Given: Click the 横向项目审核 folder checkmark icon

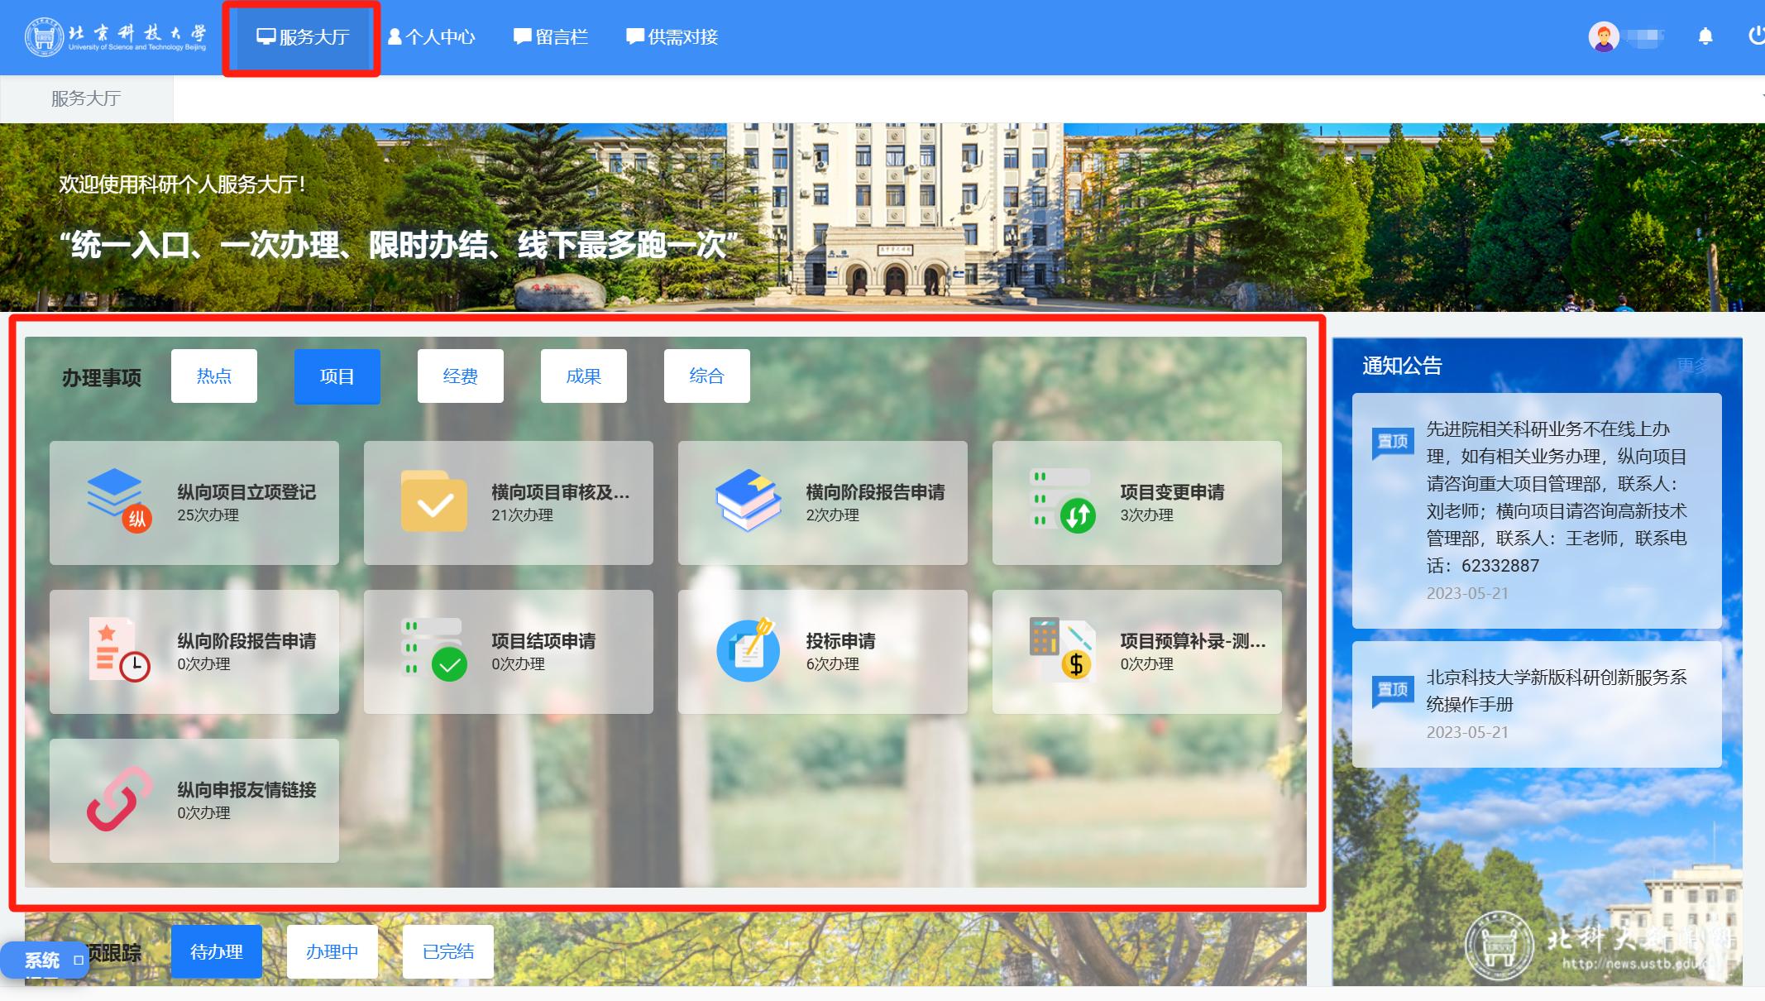Looking at the screenshot, I should tap(433, 501).
